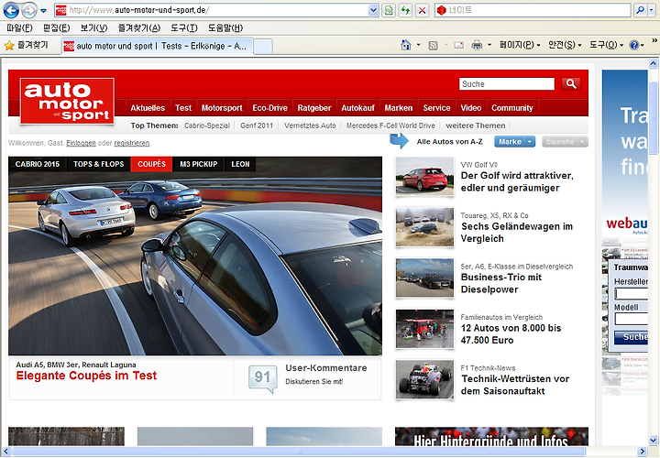The width and height of the screenshot is (660, 458).
Task: Open the Eco-Drive navigation item
Action: coord(269,108)
